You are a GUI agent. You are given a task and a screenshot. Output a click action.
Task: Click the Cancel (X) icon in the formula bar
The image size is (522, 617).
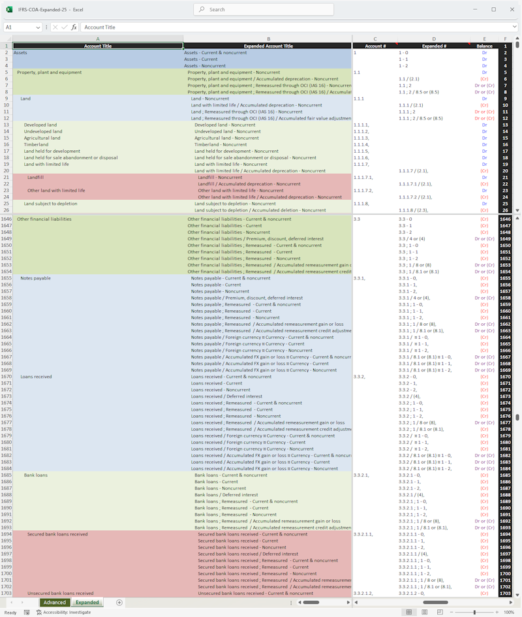point(55,27)
